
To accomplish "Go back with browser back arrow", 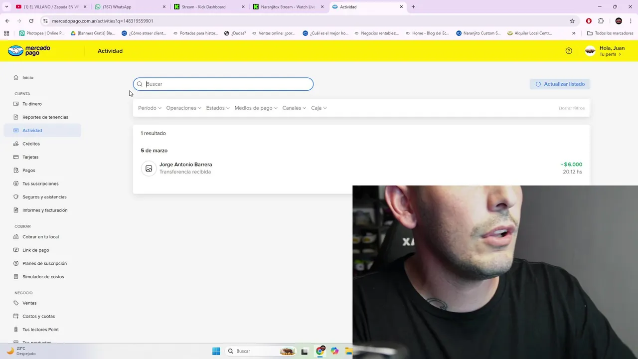I will [7, 21].
